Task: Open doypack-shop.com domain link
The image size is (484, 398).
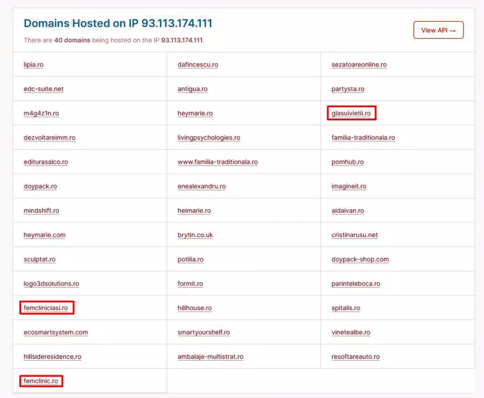Action: [x=360, y=260]
